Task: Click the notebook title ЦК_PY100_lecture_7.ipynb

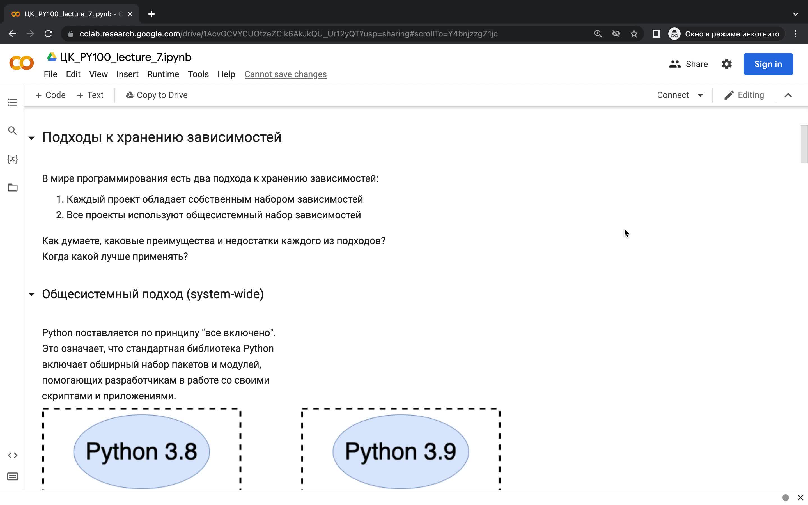Action: pos(125,57)
